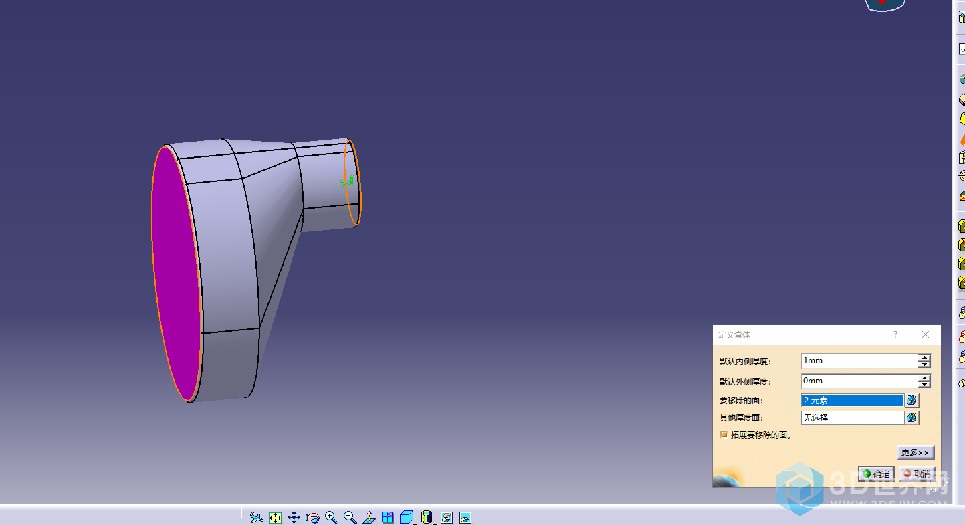Image resolution: width=965 pixels, height=525 pixels.
Task: Open the Isometric View cube icon
Action: [x=406, y=517]
